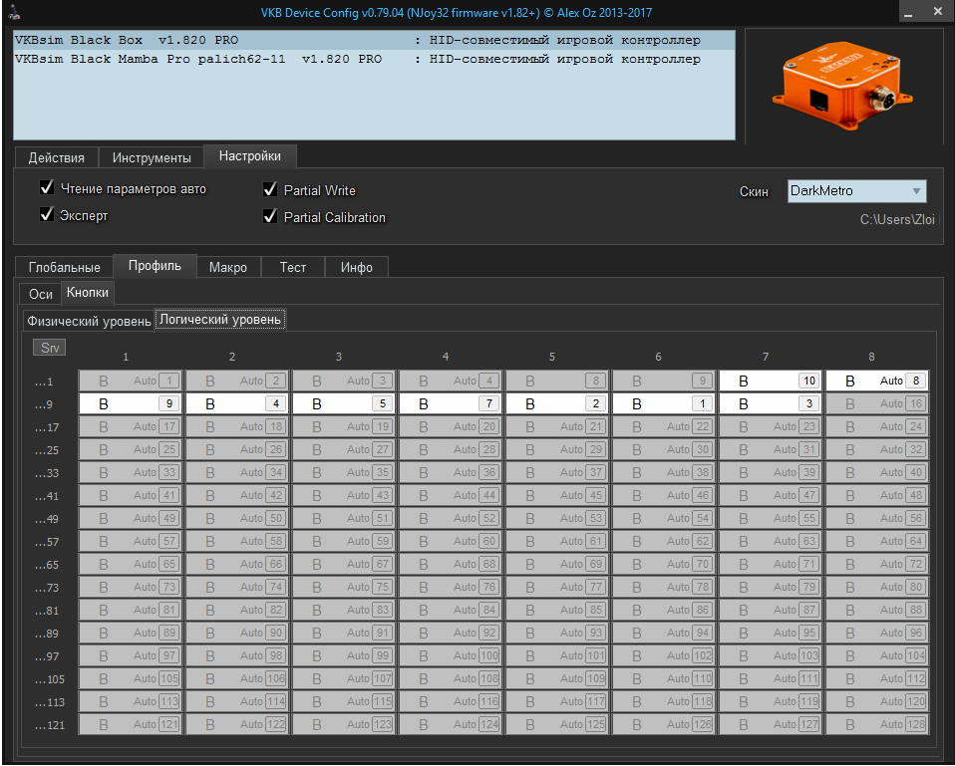The width and height of the screenshot is (955, 766).
Task: Select the Auto 116 button cell
Action: point(451,701)
